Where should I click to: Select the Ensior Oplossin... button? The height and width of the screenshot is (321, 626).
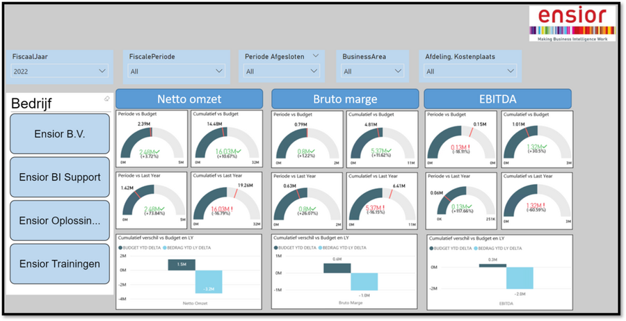(60, 220)
